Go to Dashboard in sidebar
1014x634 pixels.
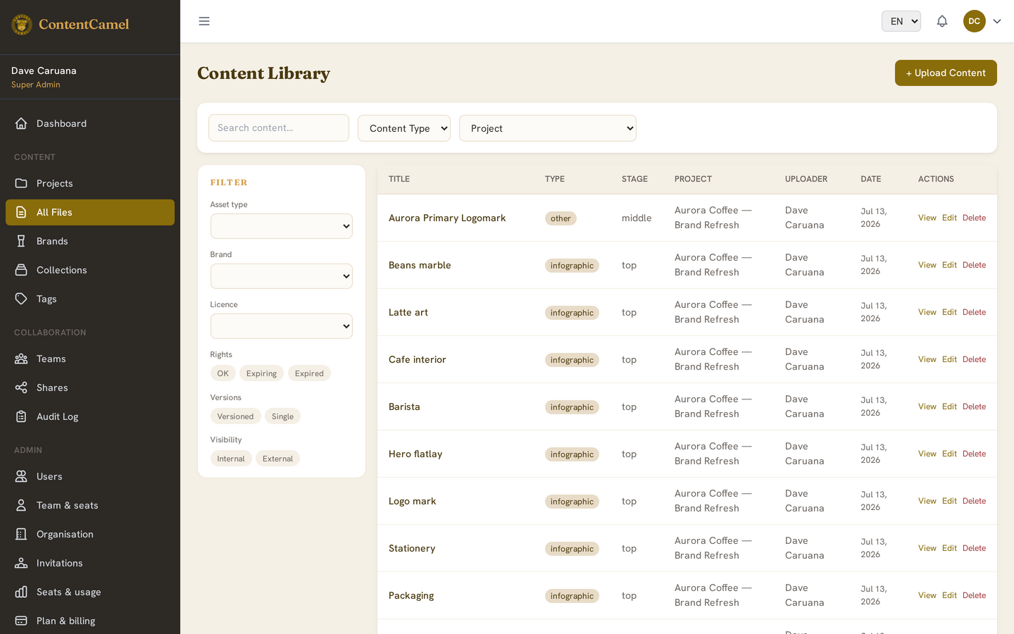click(90, 123)
